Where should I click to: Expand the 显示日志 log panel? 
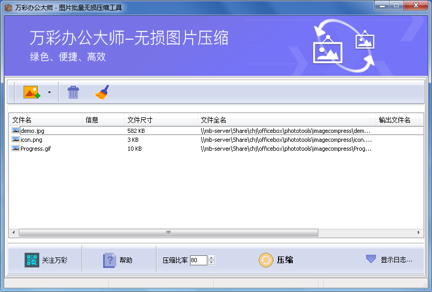pos(389,260)
